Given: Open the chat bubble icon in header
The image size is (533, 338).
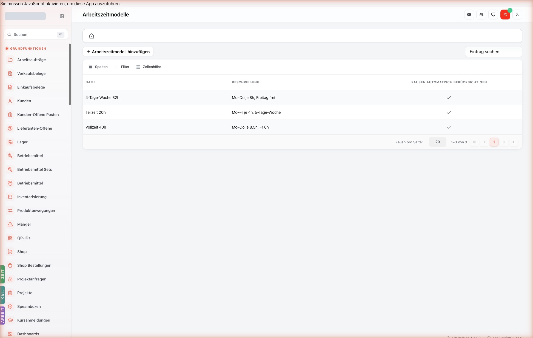Looking at the screenshot, I should point(493,15).
